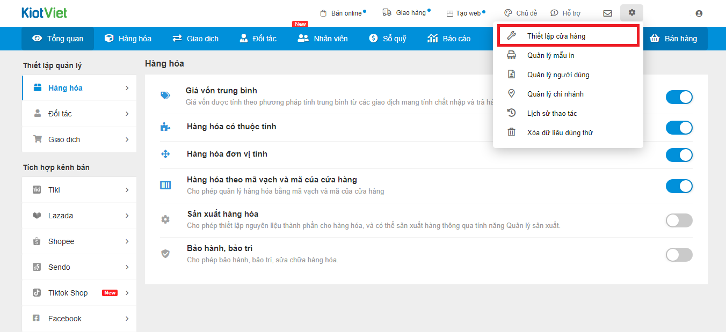Viewport: 726px width, 332px height.
Task: Click the Tiki channel icon
Action: tap(37, 190)
